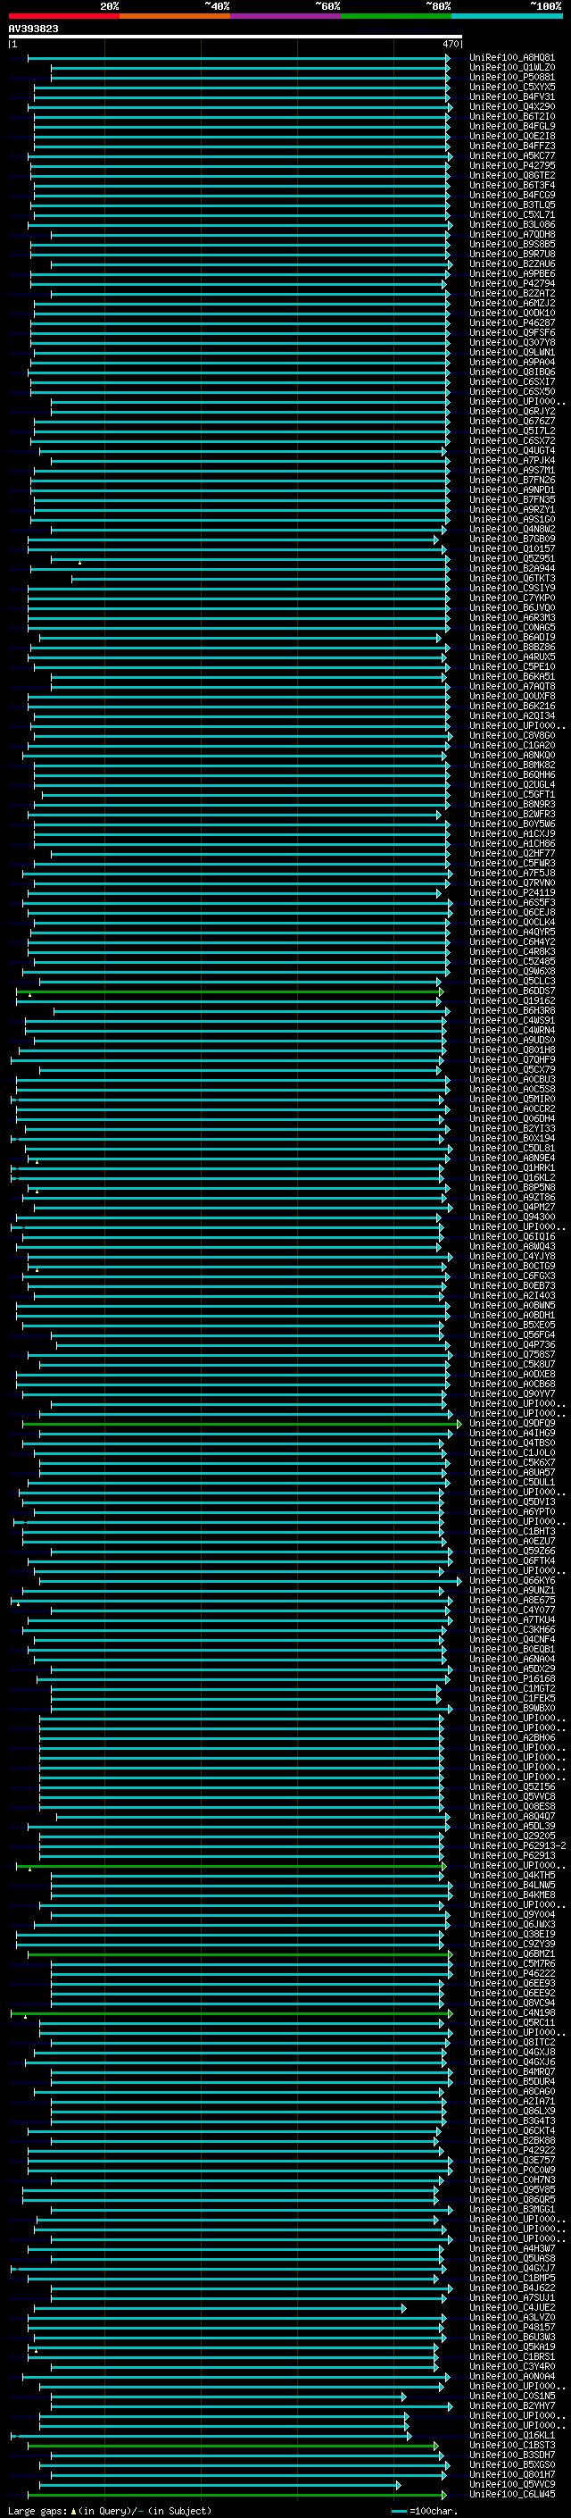The image size is (571, 2518).
Task: Click label UniRef100_Q1HRK1
Action: coord(511,1168)
